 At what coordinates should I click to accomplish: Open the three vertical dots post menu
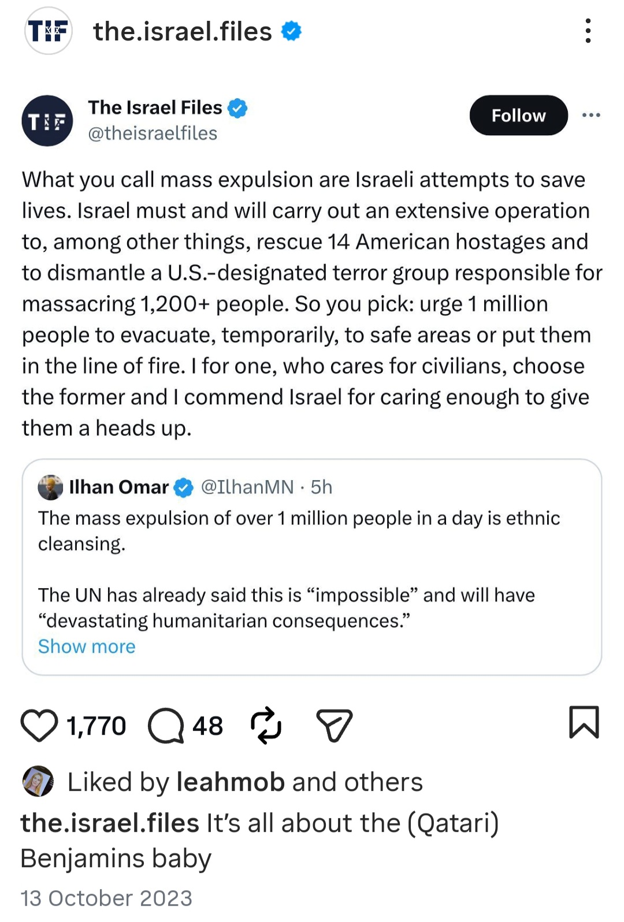tap(588, 31)
